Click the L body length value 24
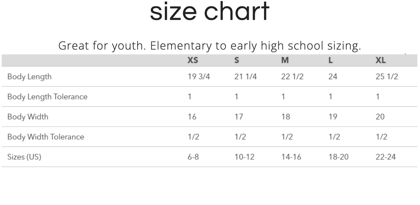Image resolution: width=420 pixels, height=205 pixels. (x=333, y=77)
